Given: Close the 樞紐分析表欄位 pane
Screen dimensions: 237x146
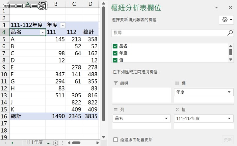Looking at the screenshot, I should [230, 7].
